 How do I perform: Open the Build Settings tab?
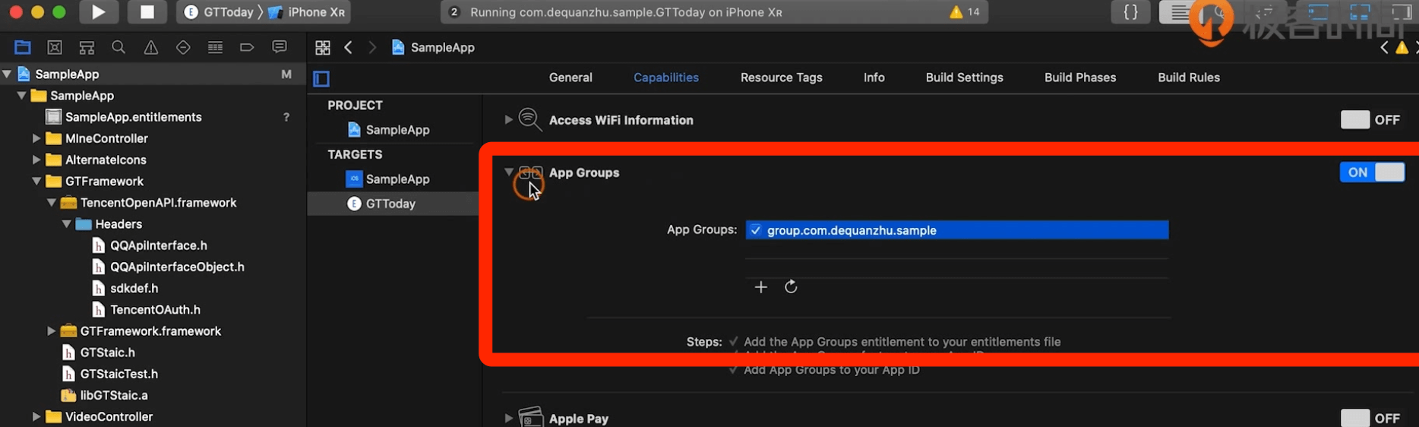tap(965, 77)
